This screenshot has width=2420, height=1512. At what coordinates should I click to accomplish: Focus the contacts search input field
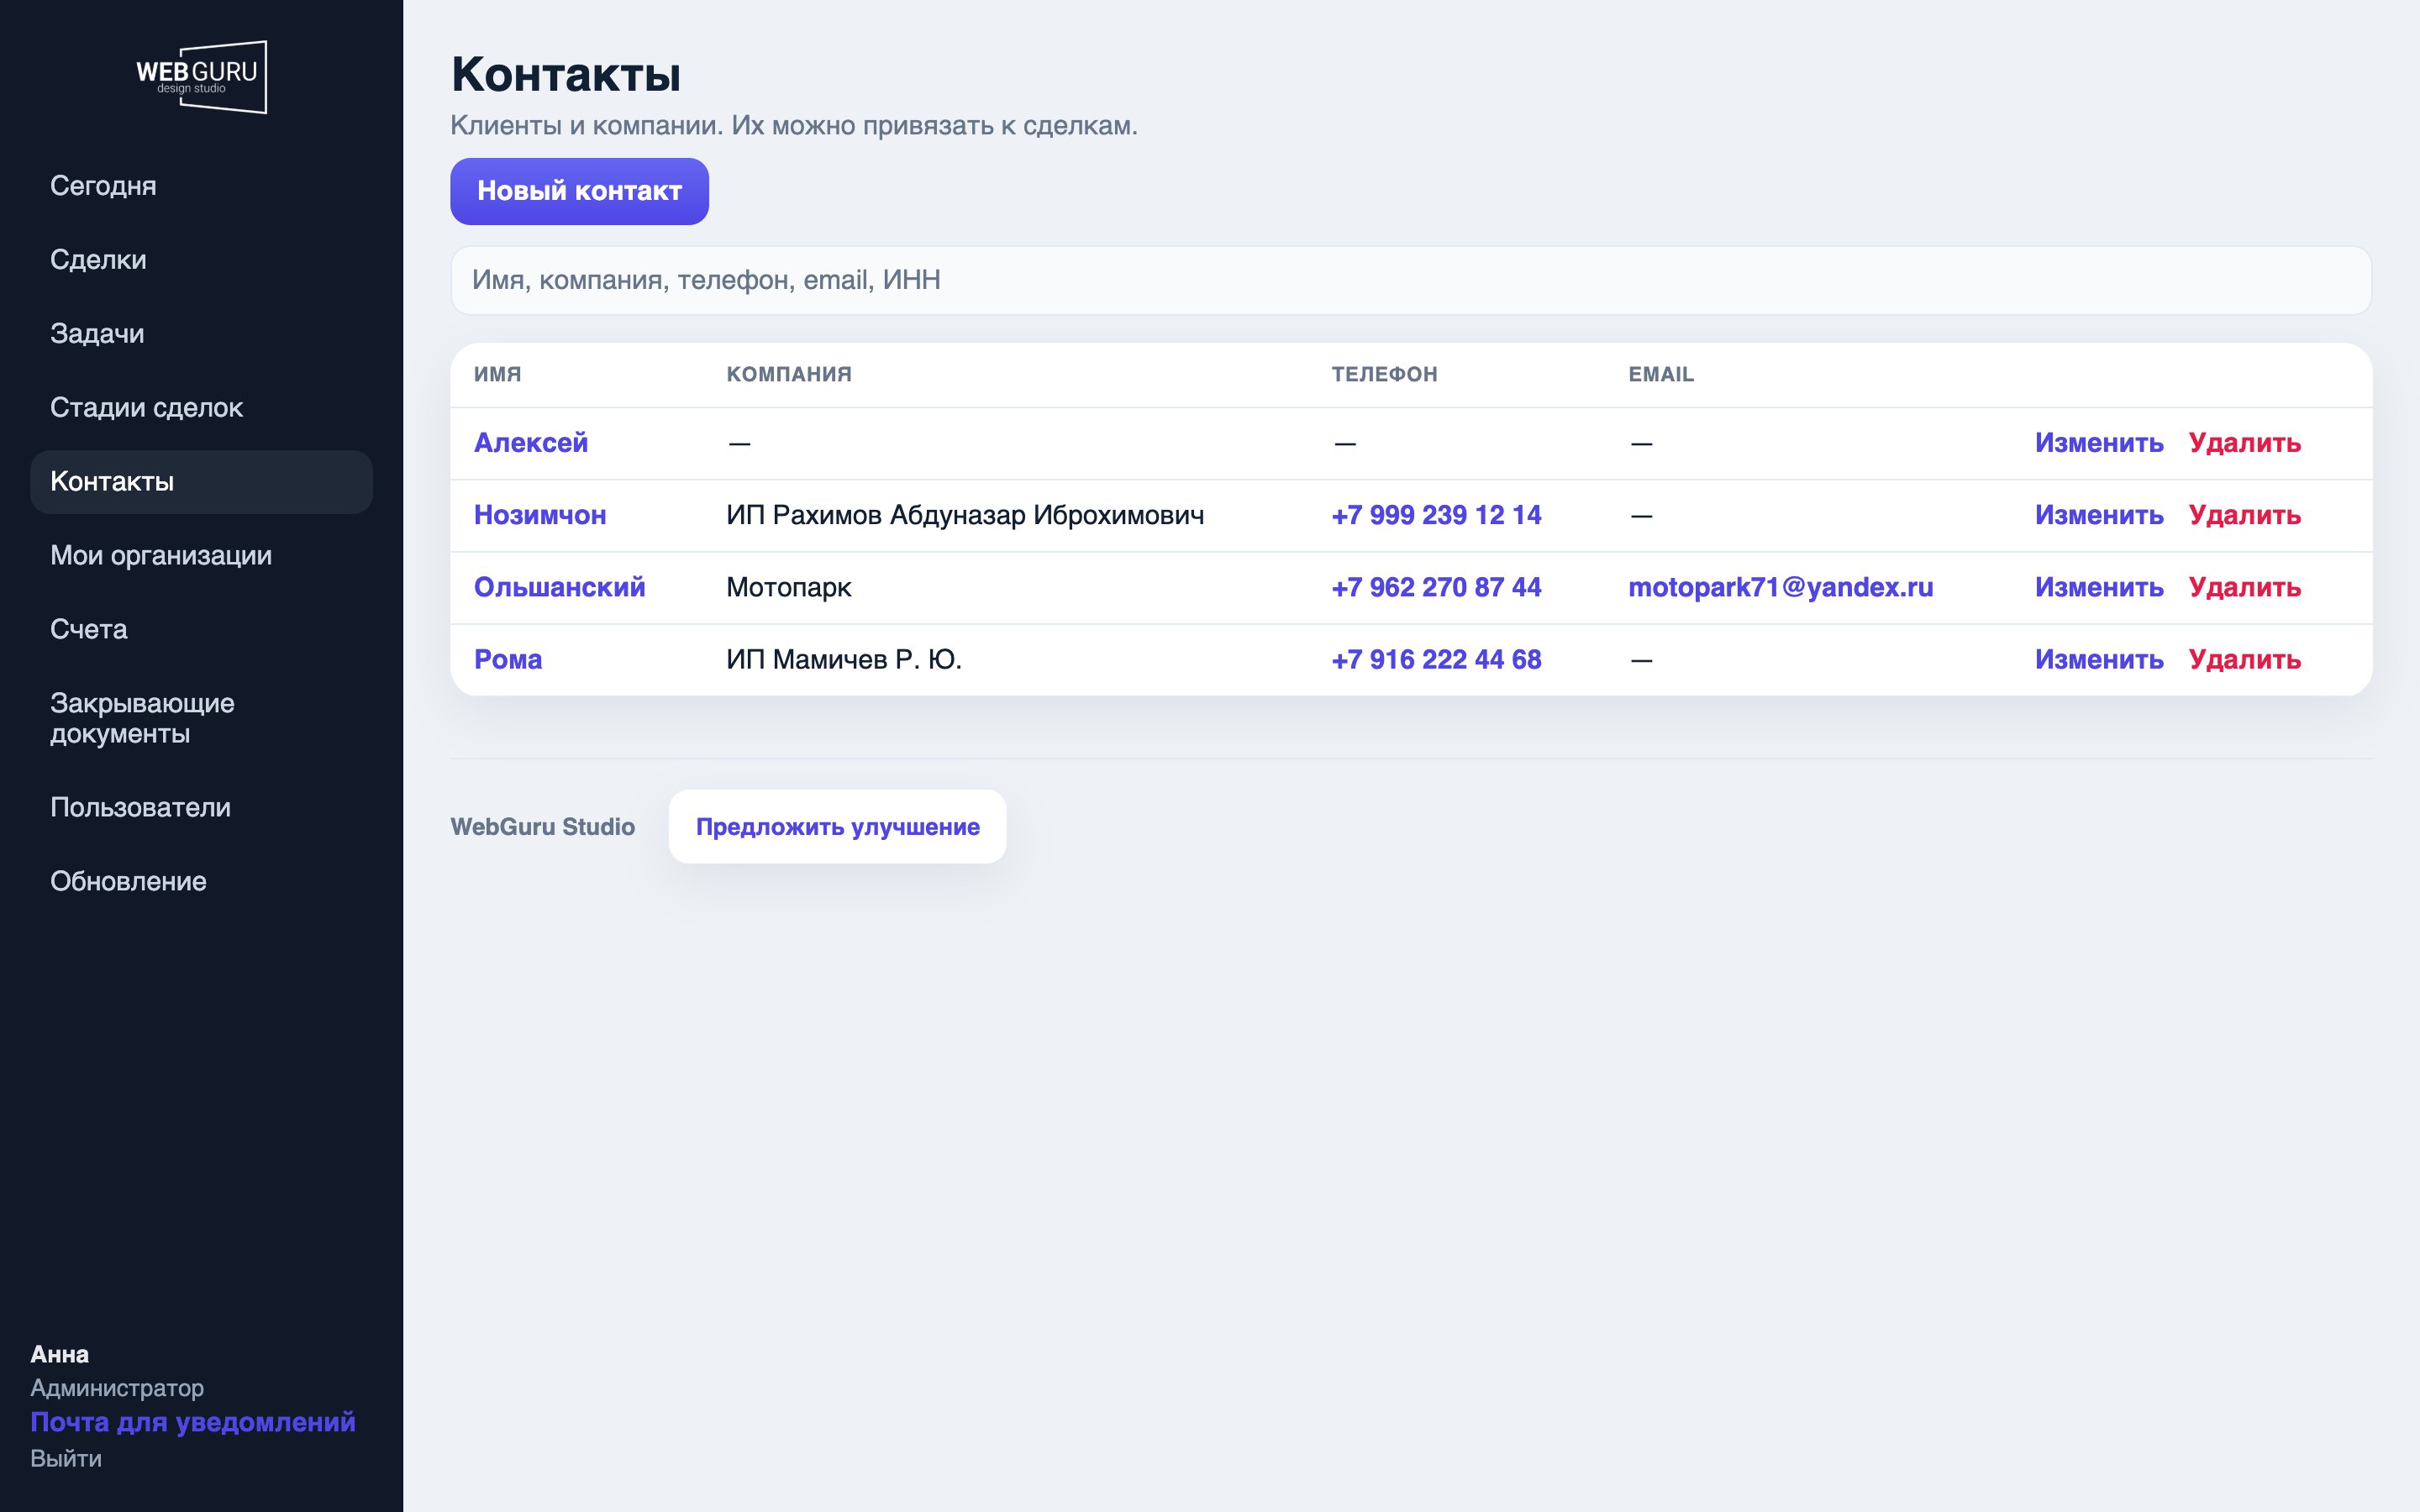(1411, 281)
